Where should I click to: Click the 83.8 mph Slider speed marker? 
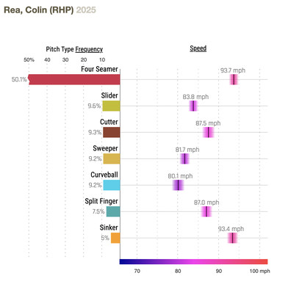pyautogui.click(x=193, y=106)
